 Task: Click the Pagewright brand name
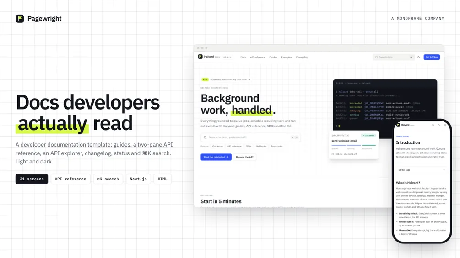44,19
